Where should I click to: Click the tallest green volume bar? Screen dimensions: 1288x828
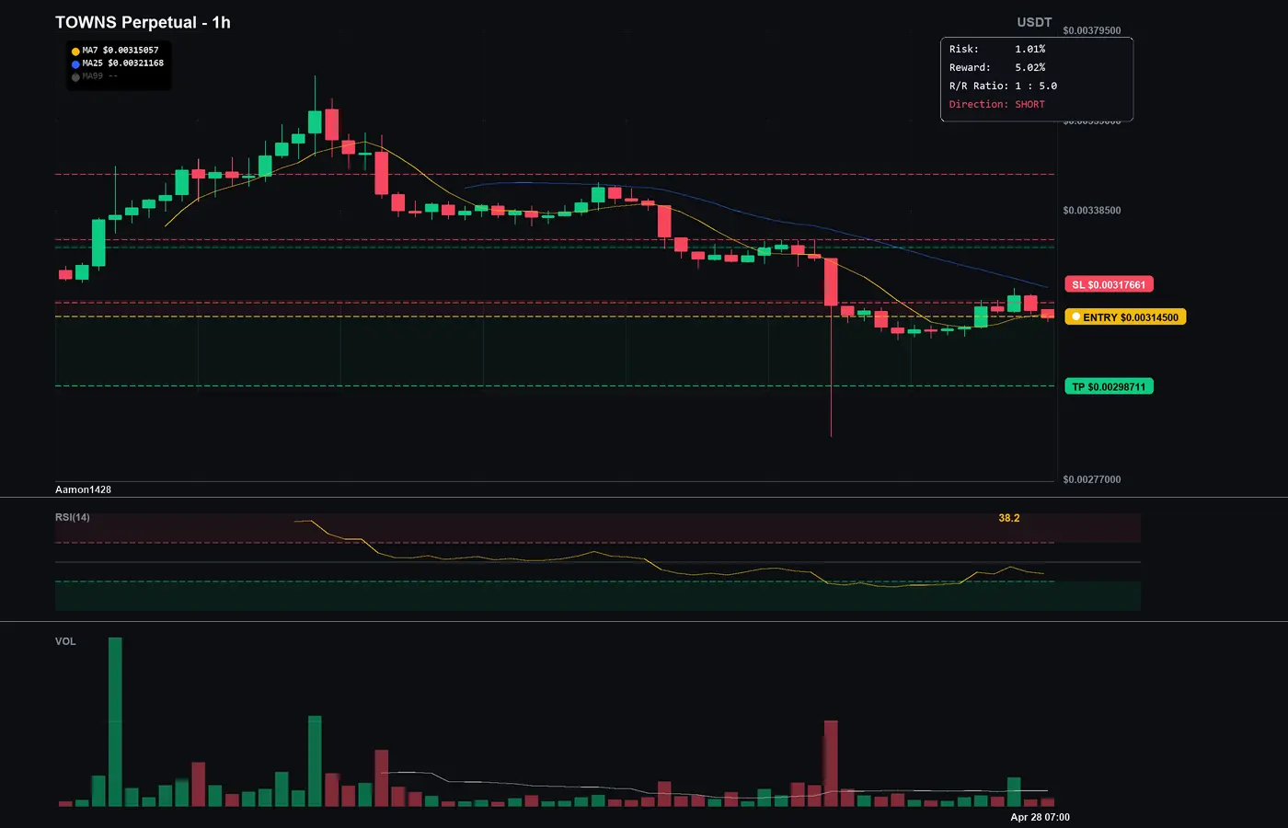(x=115, y=722)
